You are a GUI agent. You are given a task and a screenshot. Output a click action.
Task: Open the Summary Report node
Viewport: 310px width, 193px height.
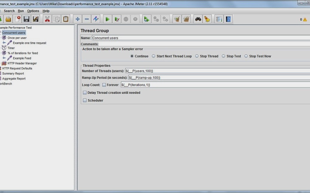coord(13,73)
